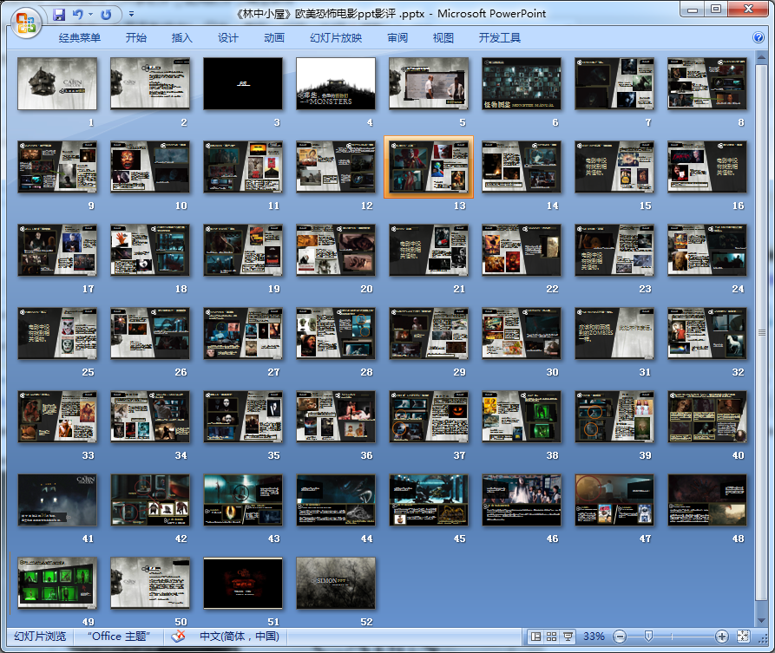Select slide 43 thumbnail

tap(243, 500)
